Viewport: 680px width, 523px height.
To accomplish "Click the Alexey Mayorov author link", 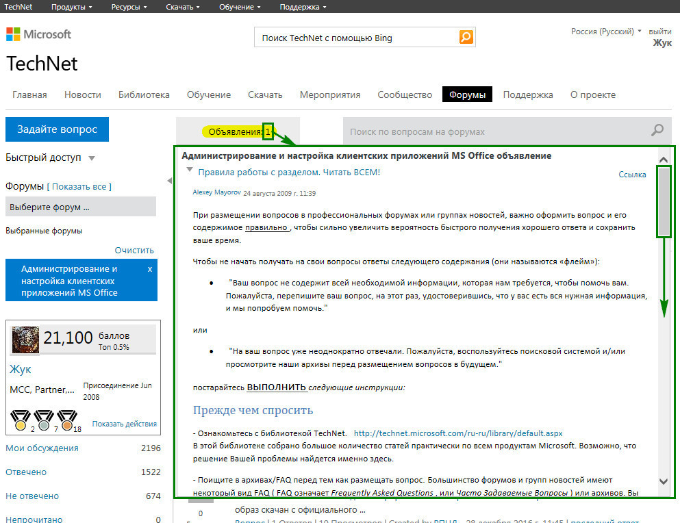I will 217,192.
